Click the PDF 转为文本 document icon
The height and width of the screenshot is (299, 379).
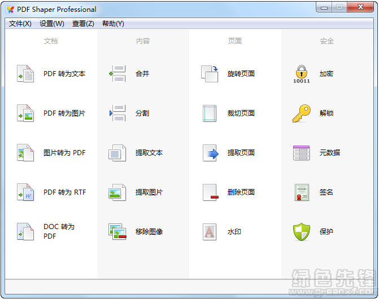click(25, 73)
